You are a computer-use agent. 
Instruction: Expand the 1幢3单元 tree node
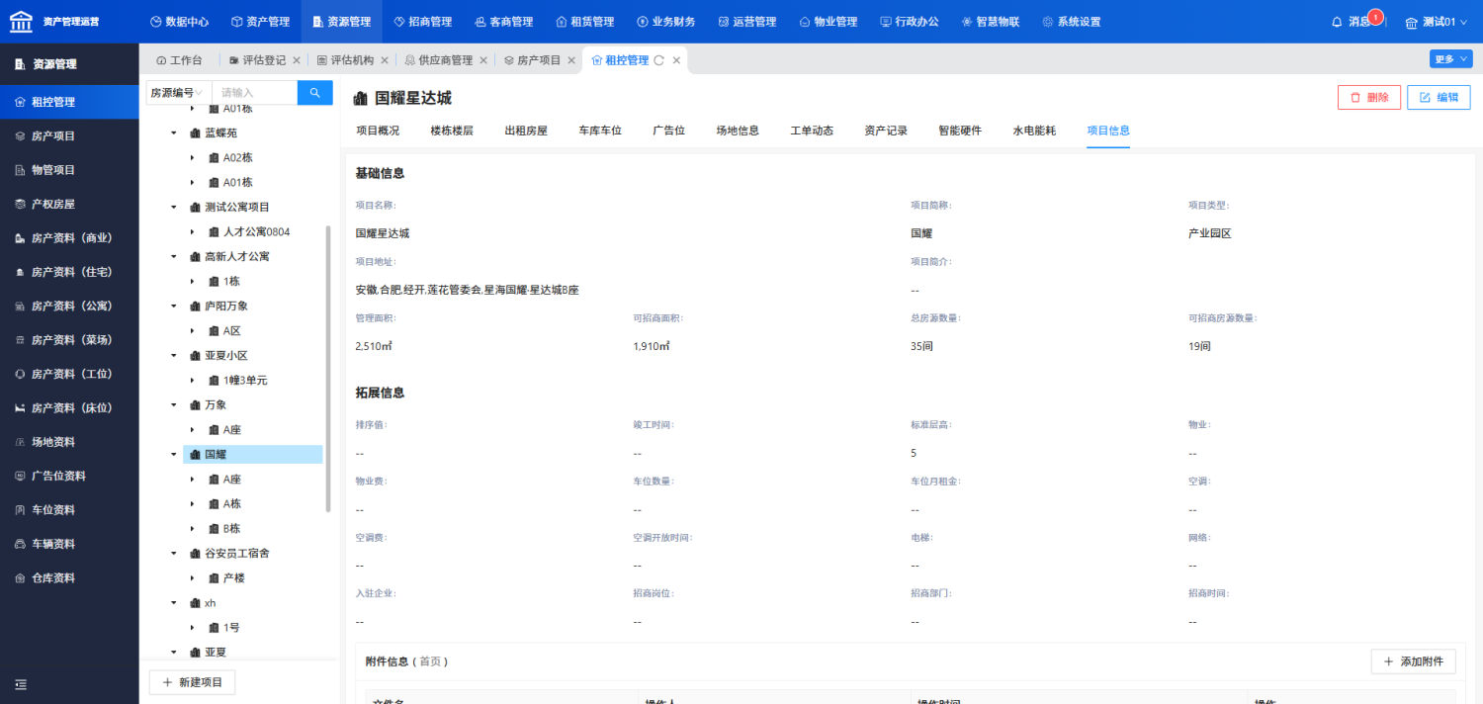point(192,380)
